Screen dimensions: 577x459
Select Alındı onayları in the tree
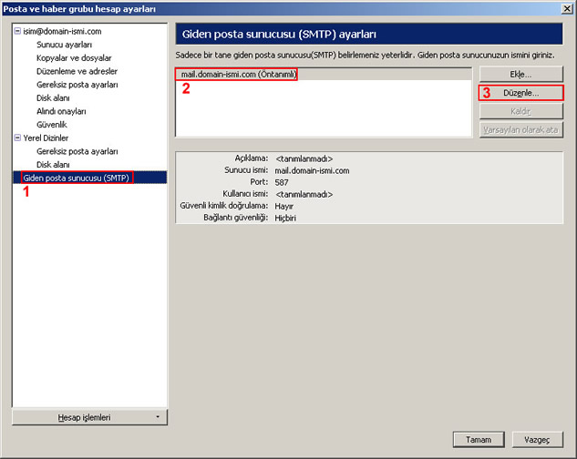point(62,111)
